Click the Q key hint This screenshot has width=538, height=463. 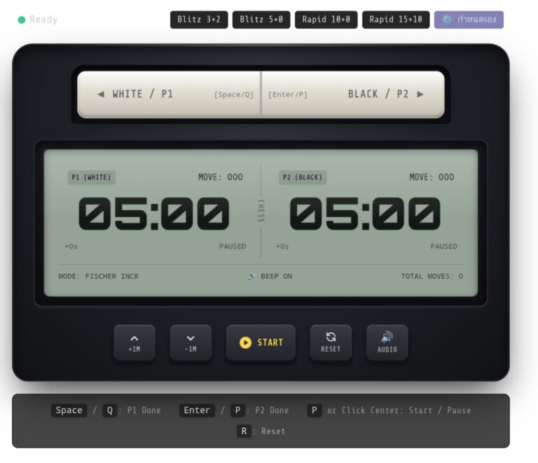point(110,410)
